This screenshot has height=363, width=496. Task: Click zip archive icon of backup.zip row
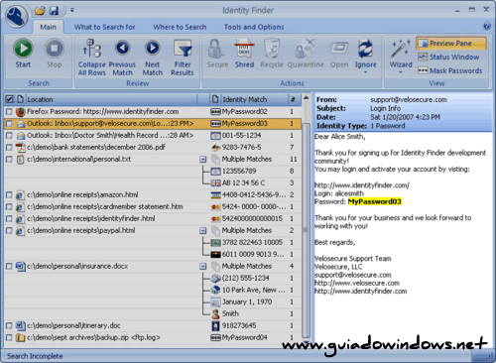[x=21, y=337]
